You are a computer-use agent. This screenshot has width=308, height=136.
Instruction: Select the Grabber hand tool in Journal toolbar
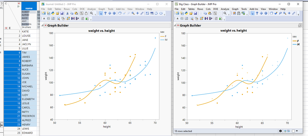point(120,13)
